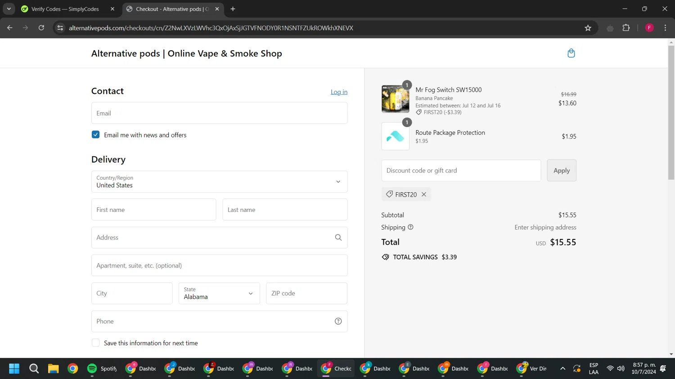Click the total amount $15.55

click(x=563, y=242)
